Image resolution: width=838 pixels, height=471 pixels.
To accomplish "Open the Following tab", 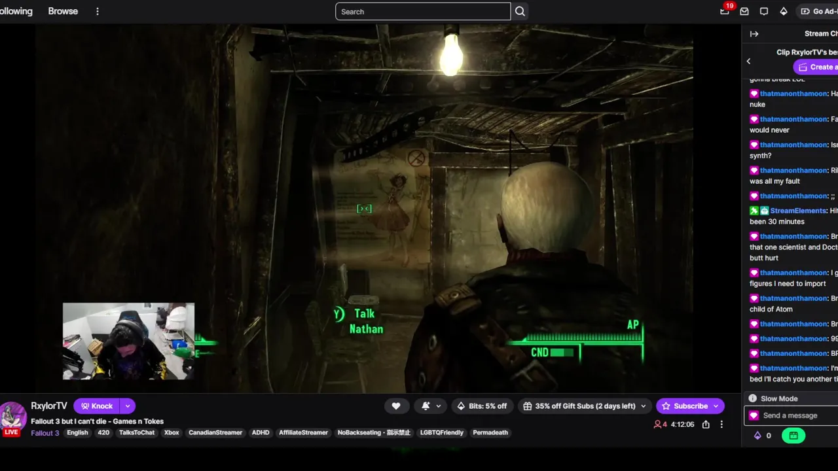I will (x=16, y=11).
